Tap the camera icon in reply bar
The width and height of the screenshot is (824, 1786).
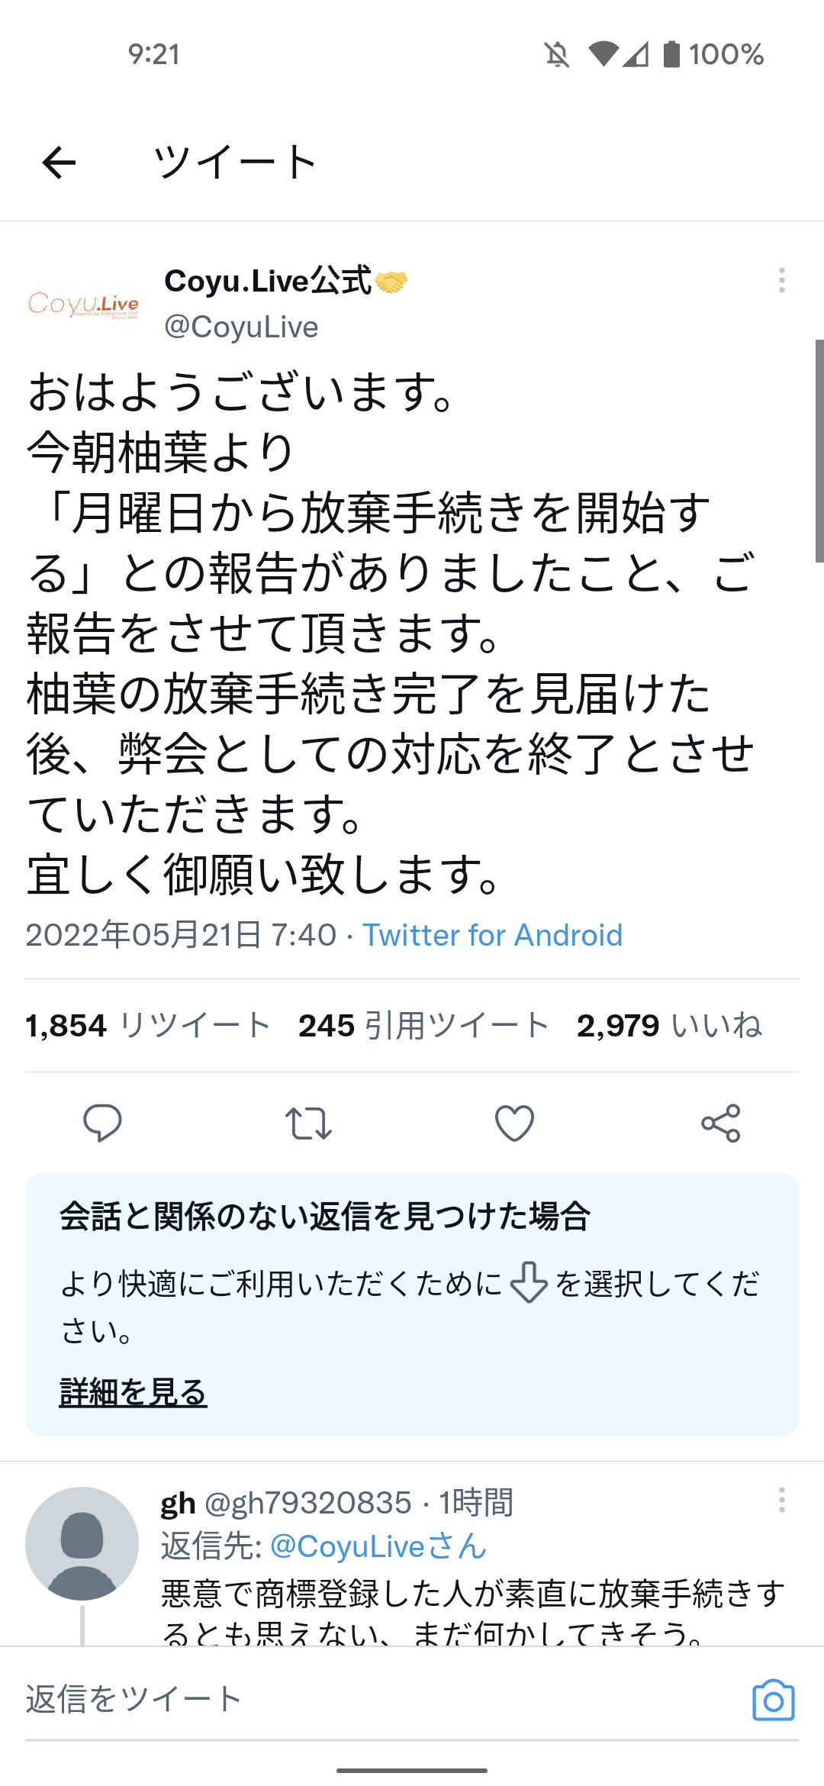[x=773, y=1701]
